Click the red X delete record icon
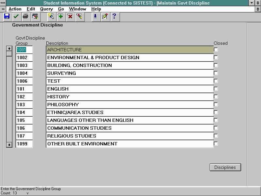 coord(70,16)
